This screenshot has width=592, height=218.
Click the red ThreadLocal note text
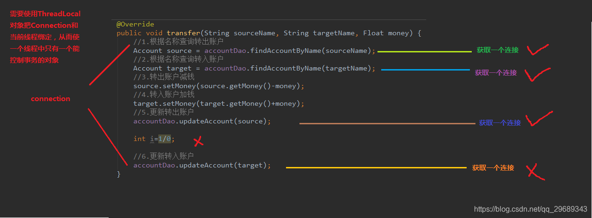[45, 37]
